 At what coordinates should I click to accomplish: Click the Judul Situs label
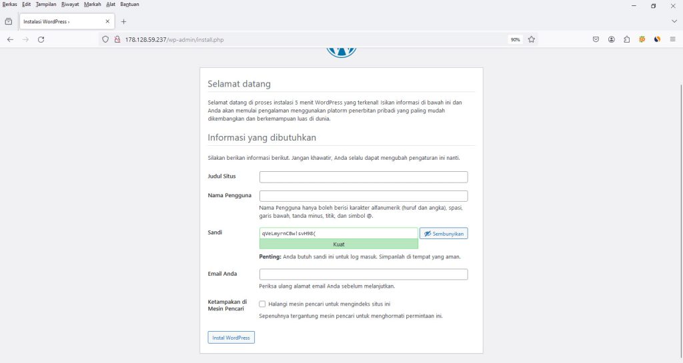tap(221, 176)
